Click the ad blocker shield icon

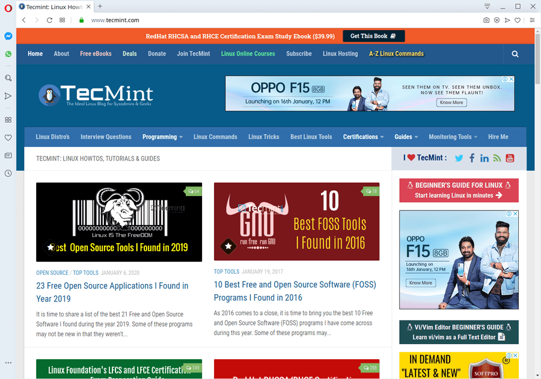[x=497, y=20]
